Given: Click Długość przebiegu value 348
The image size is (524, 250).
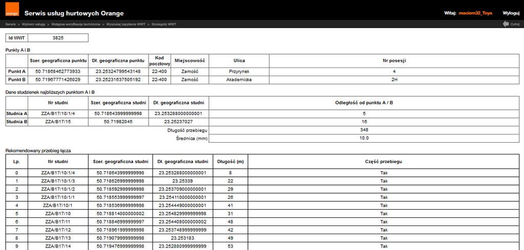Looking at the screenshot, I should click(364, 130).
